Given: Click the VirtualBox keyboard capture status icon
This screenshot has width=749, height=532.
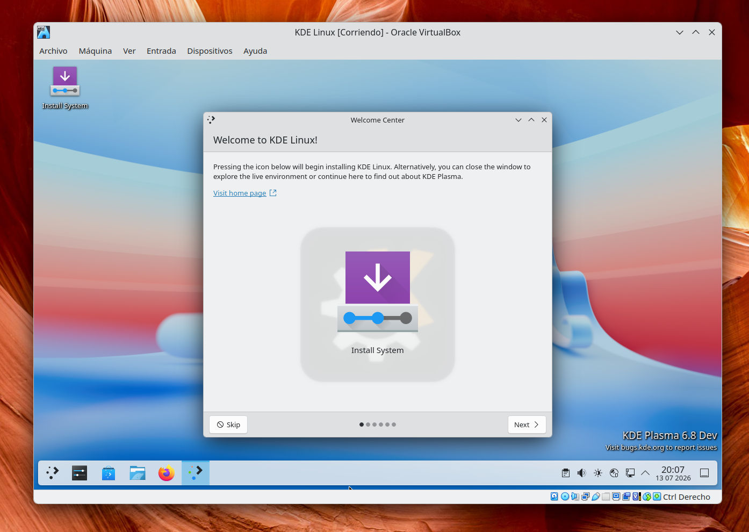Looking at the screenshot, I should tap(657, 497).
